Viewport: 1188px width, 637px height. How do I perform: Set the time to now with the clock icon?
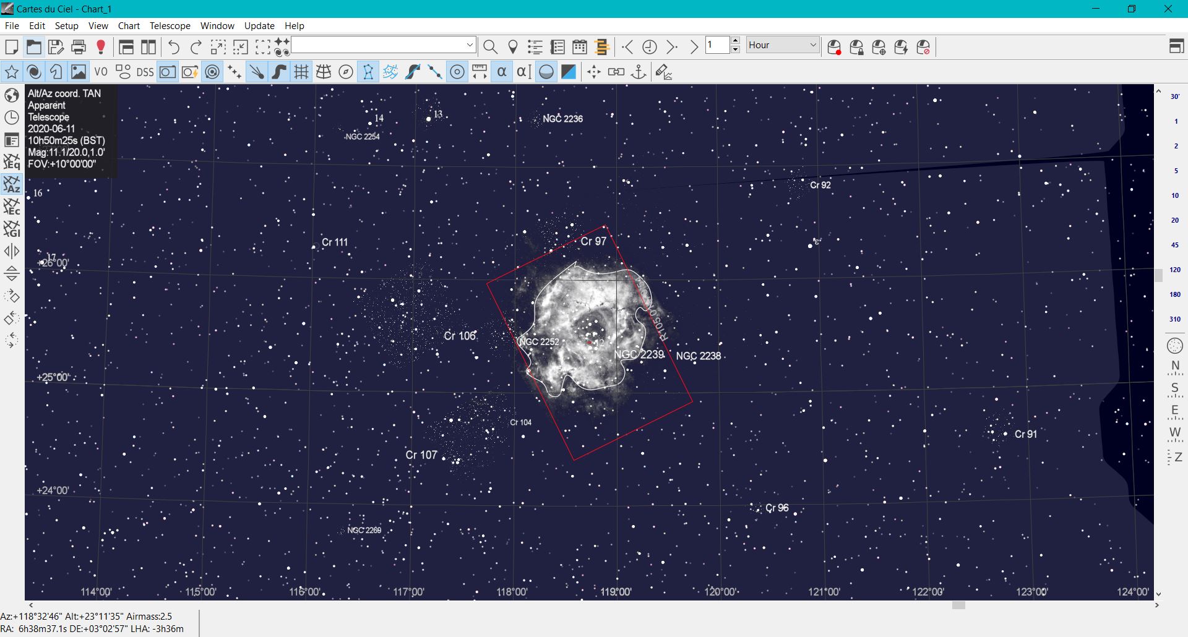coord(649,47)
